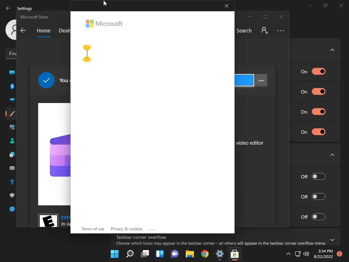
Task: Click the ESRB Everyone rating icon
Action: point(48,221)
